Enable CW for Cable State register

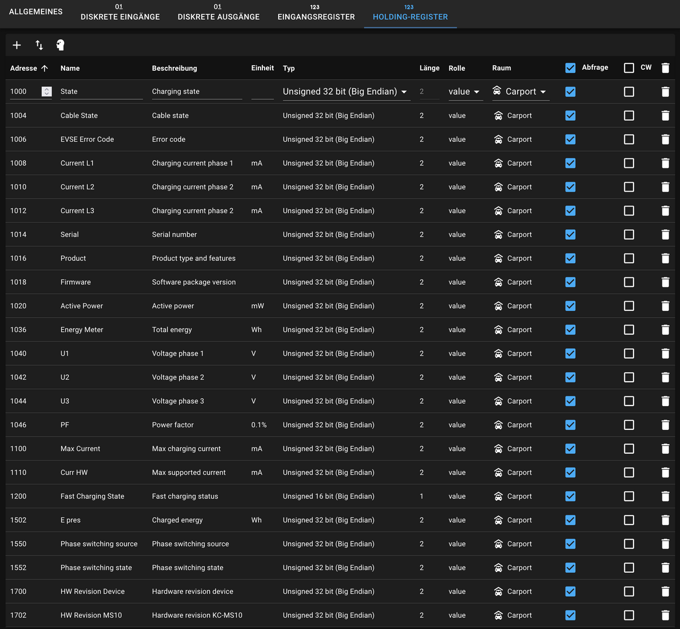pos(629,115)
